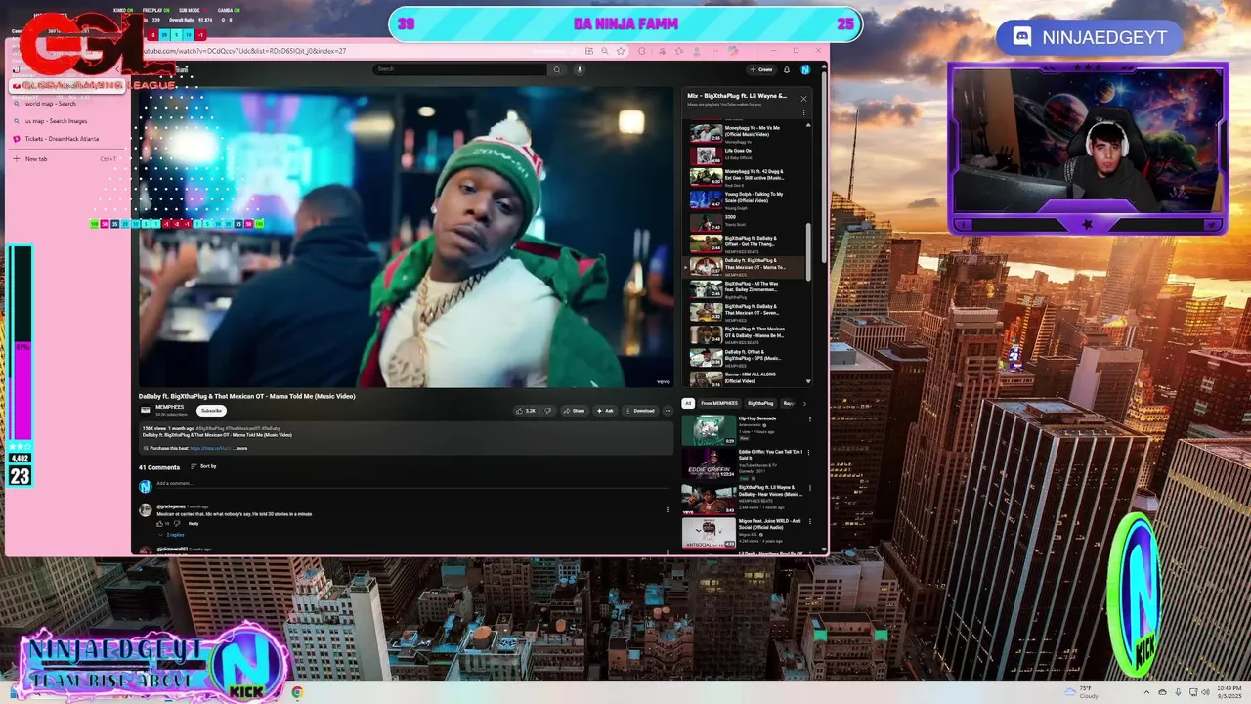
Task: Select the From MEMPHEES filter chip
Action: tap(718, 403)
